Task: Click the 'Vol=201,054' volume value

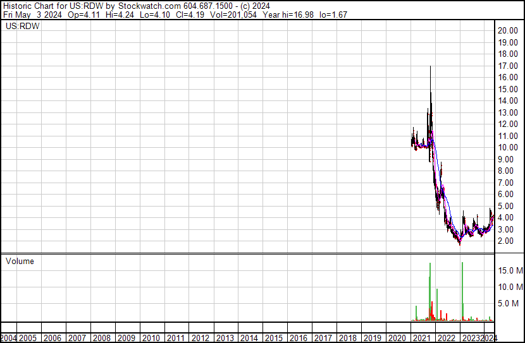Action: pyautogui.click(x=233, y=15)
